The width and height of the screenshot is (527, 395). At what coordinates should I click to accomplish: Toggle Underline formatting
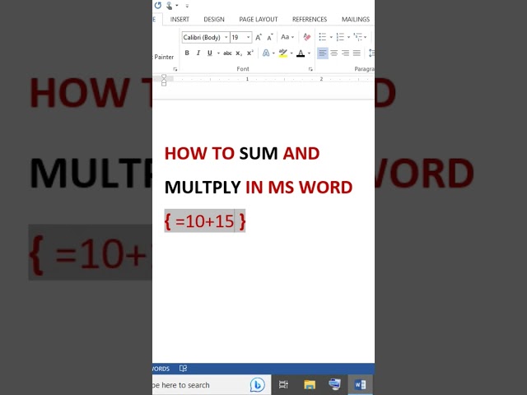[x=210, y=53]
